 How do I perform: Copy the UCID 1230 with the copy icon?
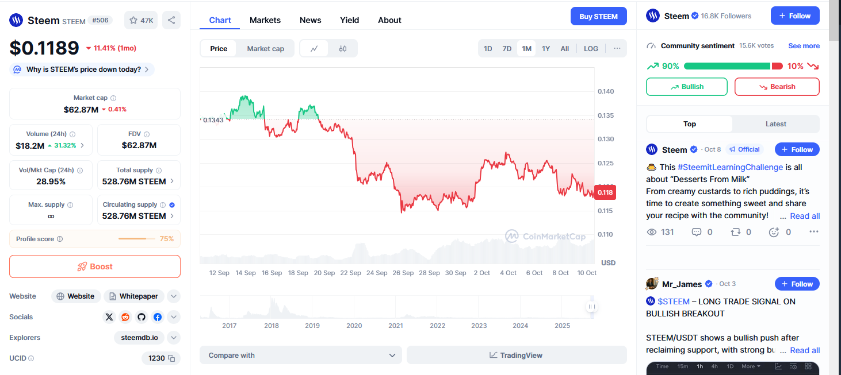pyautogui.click(x=171, y=358)
